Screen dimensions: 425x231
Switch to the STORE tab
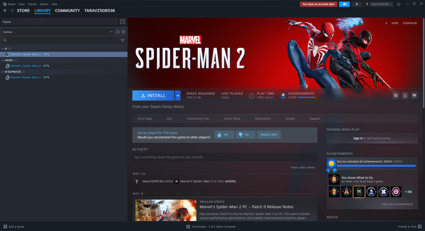coord(23,11)
